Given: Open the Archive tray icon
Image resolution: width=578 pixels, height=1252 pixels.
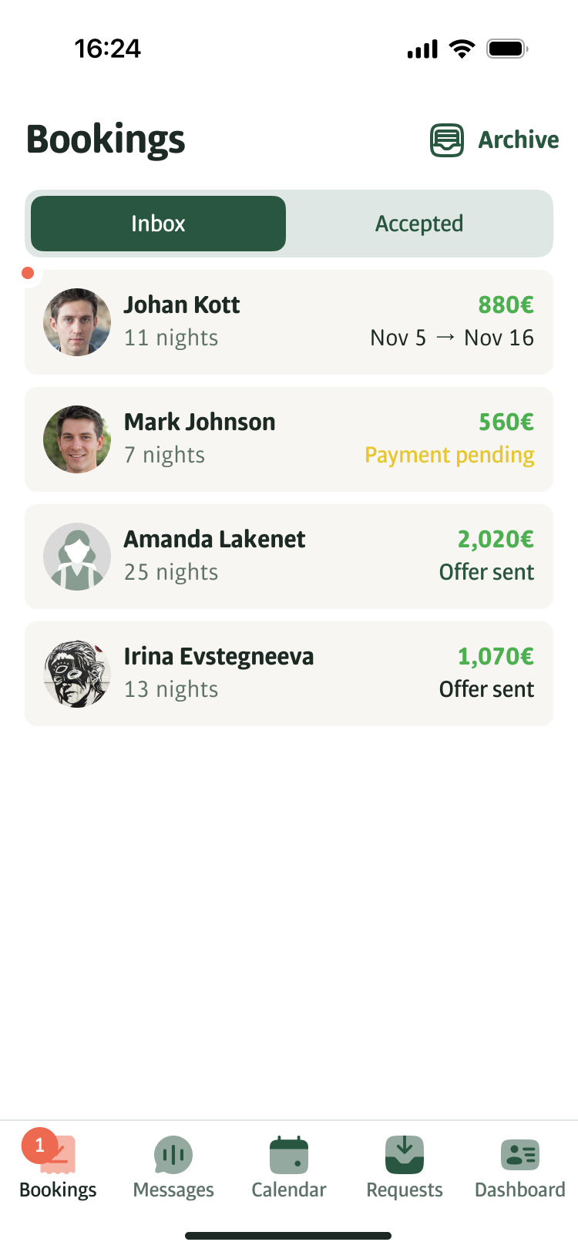Looking at the screenshot, I should coord(447,140).
